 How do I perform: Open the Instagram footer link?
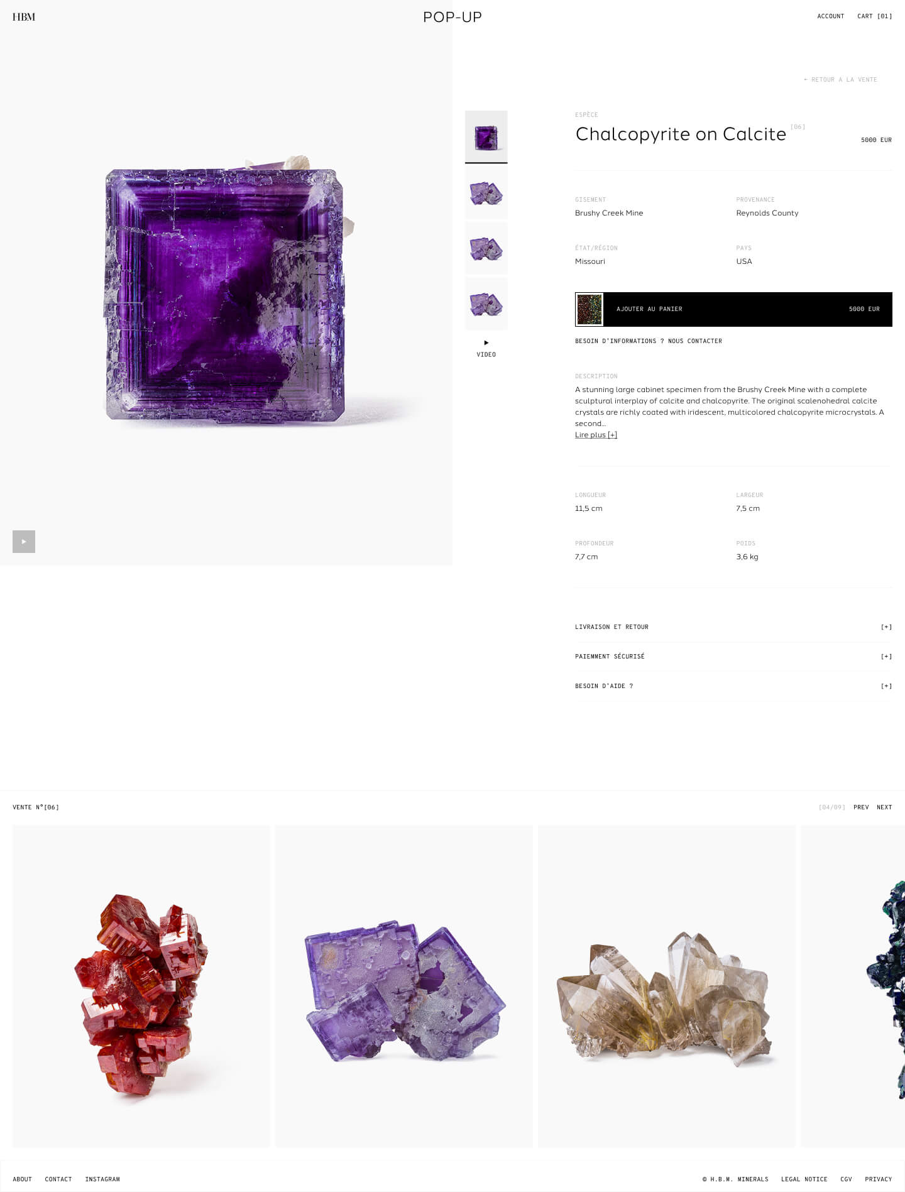pyautogui.click(x=102, y=1179)
